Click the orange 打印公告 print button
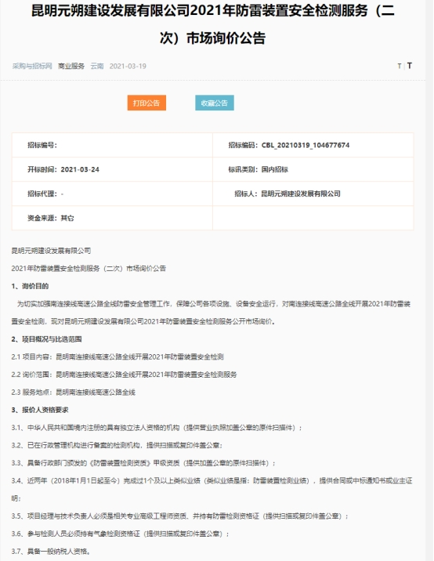 tap(146, 103)
